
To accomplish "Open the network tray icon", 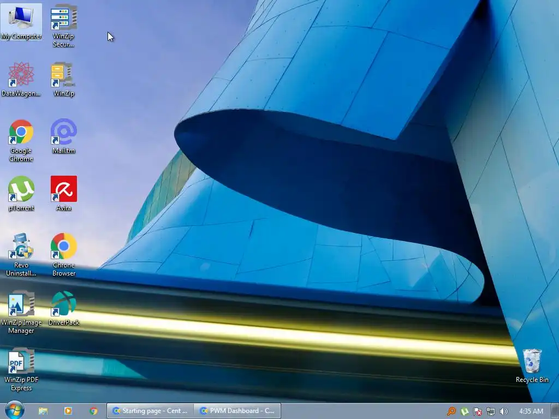I will click(x=491, y=411).
